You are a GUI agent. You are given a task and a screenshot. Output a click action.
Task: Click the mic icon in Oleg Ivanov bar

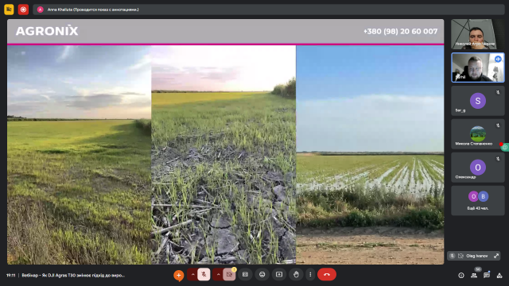453,256
